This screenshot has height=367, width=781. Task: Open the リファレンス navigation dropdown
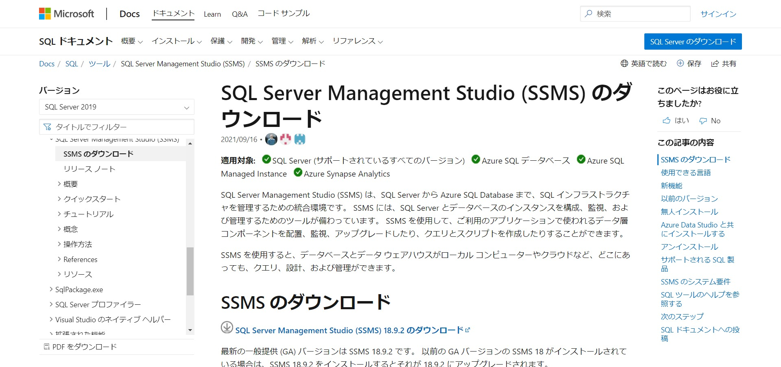coord(358,41)
